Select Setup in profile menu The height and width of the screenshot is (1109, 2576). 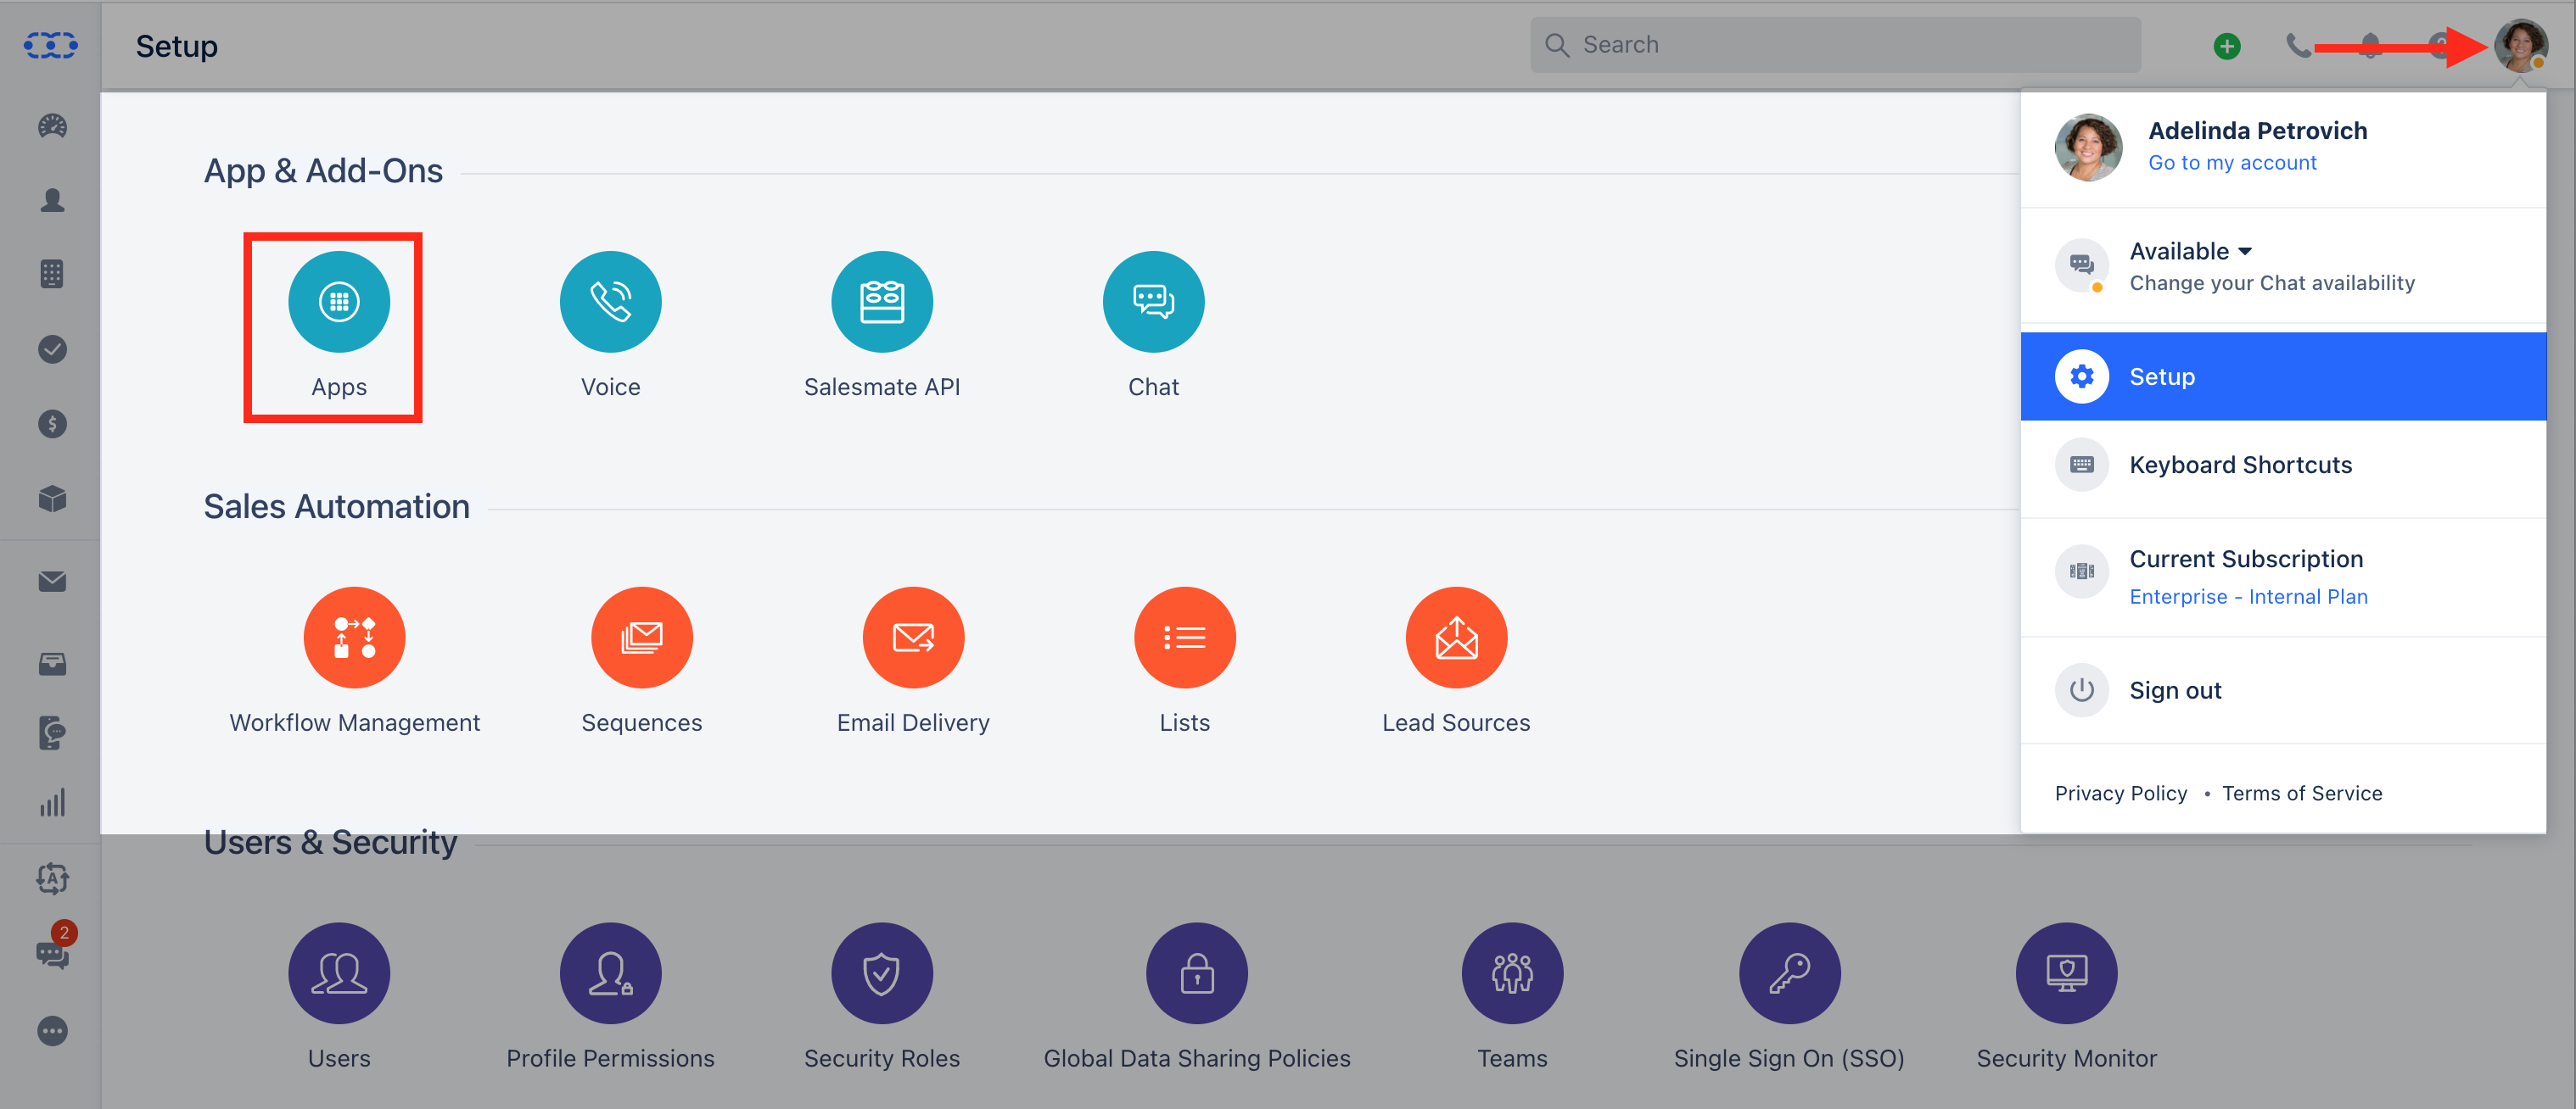pyautogui.click(x=2283, y=376)
